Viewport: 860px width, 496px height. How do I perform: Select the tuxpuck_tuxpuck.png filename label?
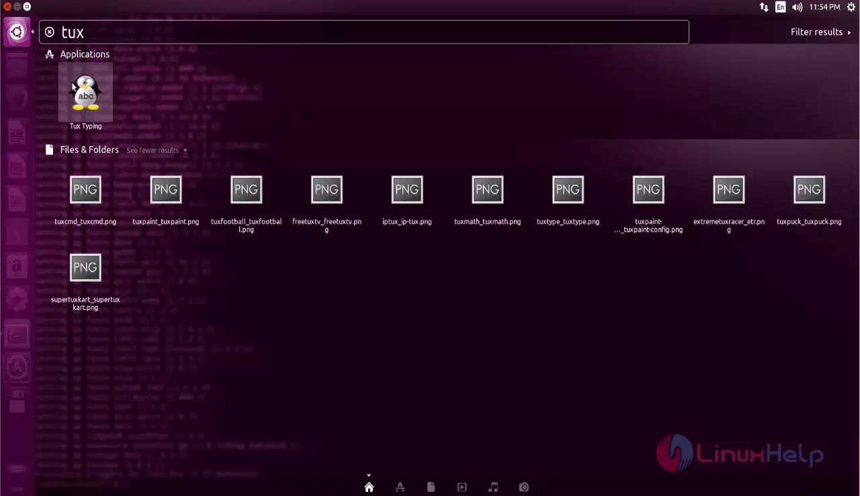(x=809, y=222)
